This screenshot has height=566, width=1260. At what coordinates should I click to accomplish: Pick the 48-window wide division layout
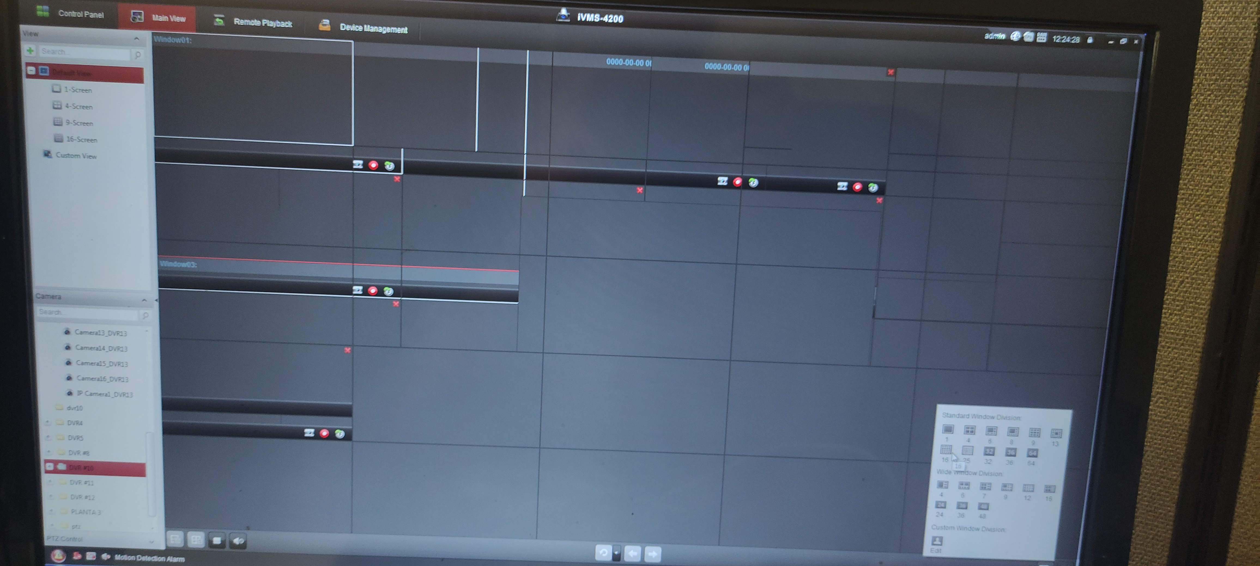[x=983, y=506]
